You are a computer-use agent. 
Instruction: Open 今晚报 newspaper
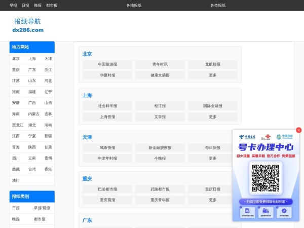160,159
